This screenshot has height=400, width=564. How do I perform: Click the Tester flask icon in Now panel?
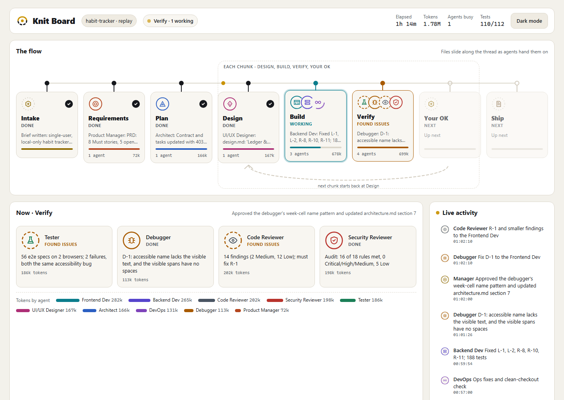coord(31,240)
